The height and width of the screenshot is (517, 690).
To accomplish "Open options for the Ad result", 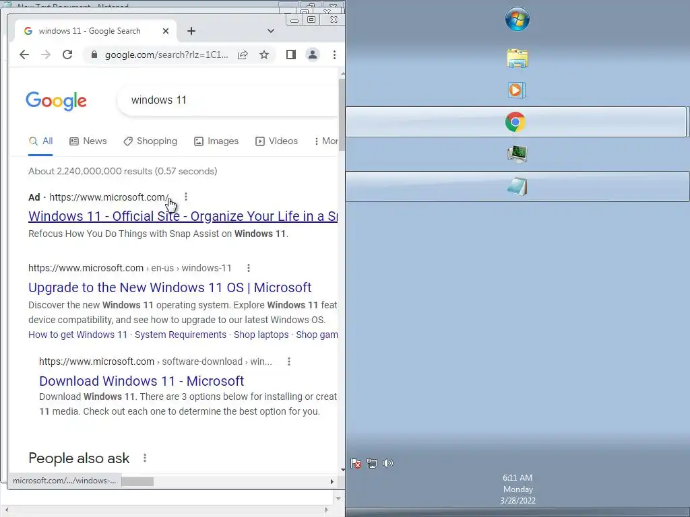I will pyautogui.click(x=186, y=197).
